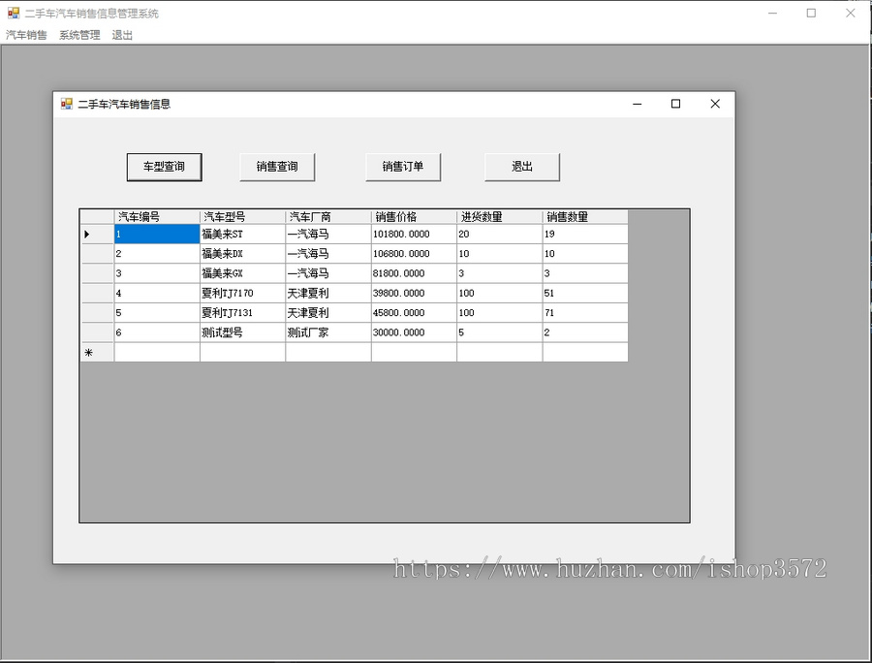Select the new-row asterisk row header
This screenshot has width=872, height=663.
coord(97,353)
